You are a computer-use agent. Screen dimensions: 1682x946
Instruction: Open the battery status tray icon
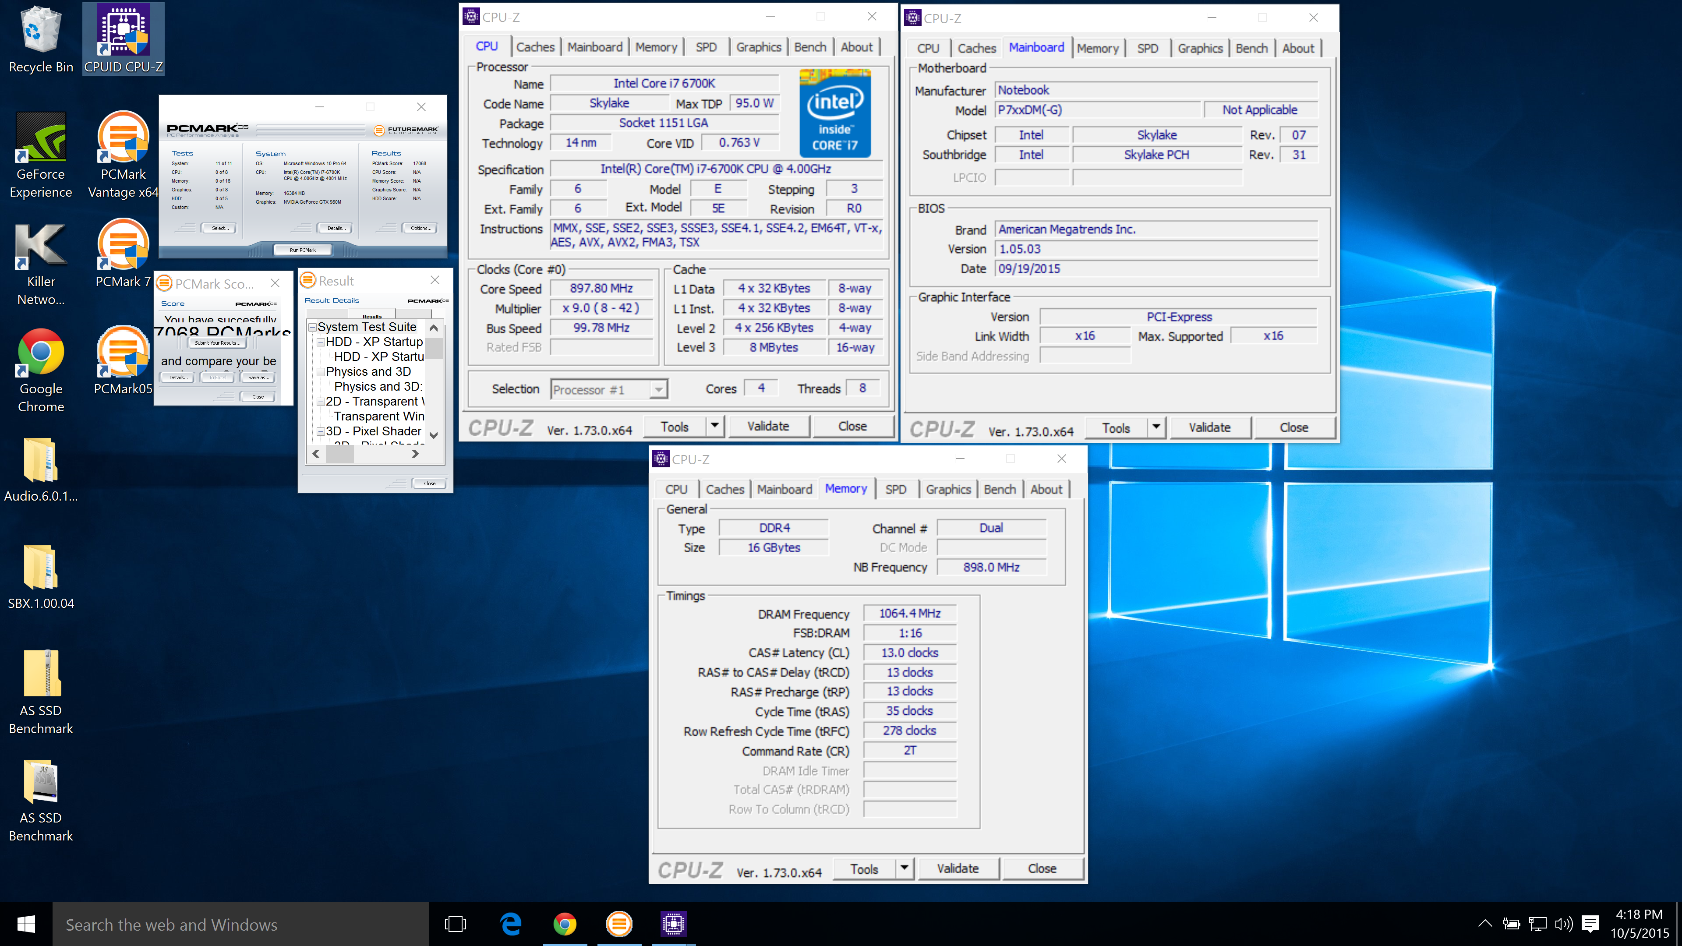[x=1511, y=924]
